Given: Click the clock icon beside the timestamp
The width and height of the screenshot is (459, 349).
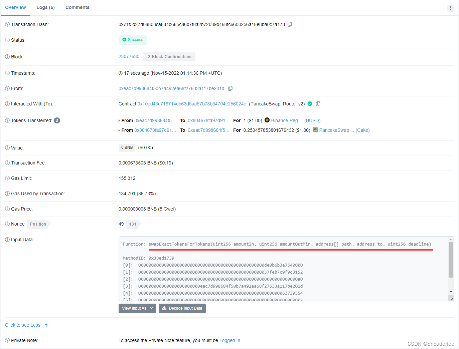Looking at the screenshot, I should pyautogui.click(x=121, y=73).
